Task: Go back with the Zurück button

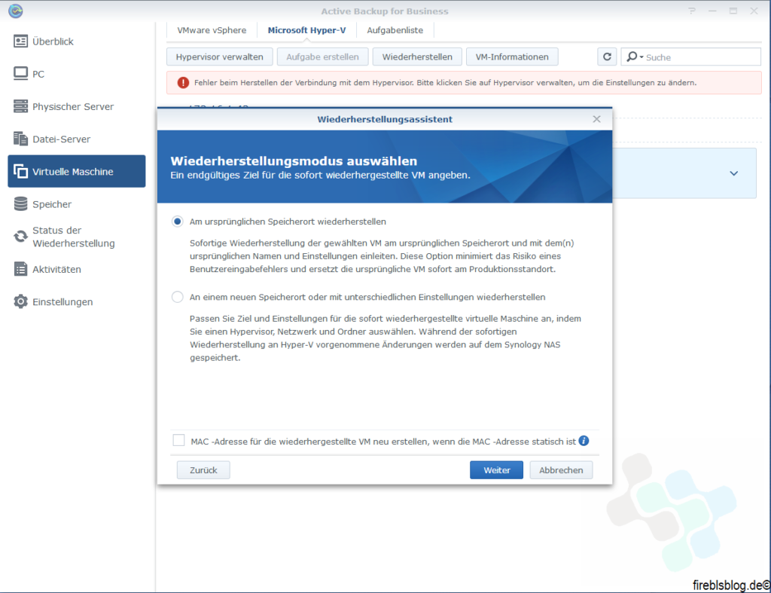Action: [203, 470]
